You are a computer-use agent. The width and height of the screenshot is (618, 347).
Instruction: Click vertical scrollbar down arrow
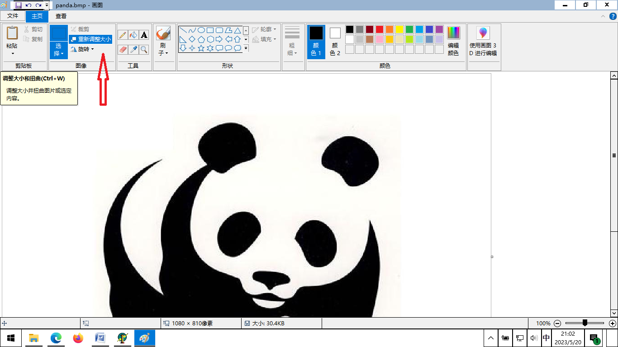pos(614,313)
